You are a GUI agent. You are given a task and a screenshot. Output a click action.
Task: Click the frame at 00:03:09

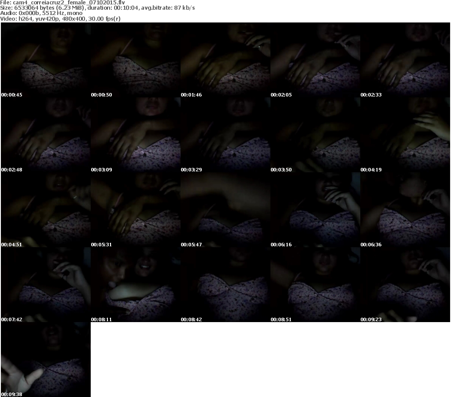tap(136, 135)
